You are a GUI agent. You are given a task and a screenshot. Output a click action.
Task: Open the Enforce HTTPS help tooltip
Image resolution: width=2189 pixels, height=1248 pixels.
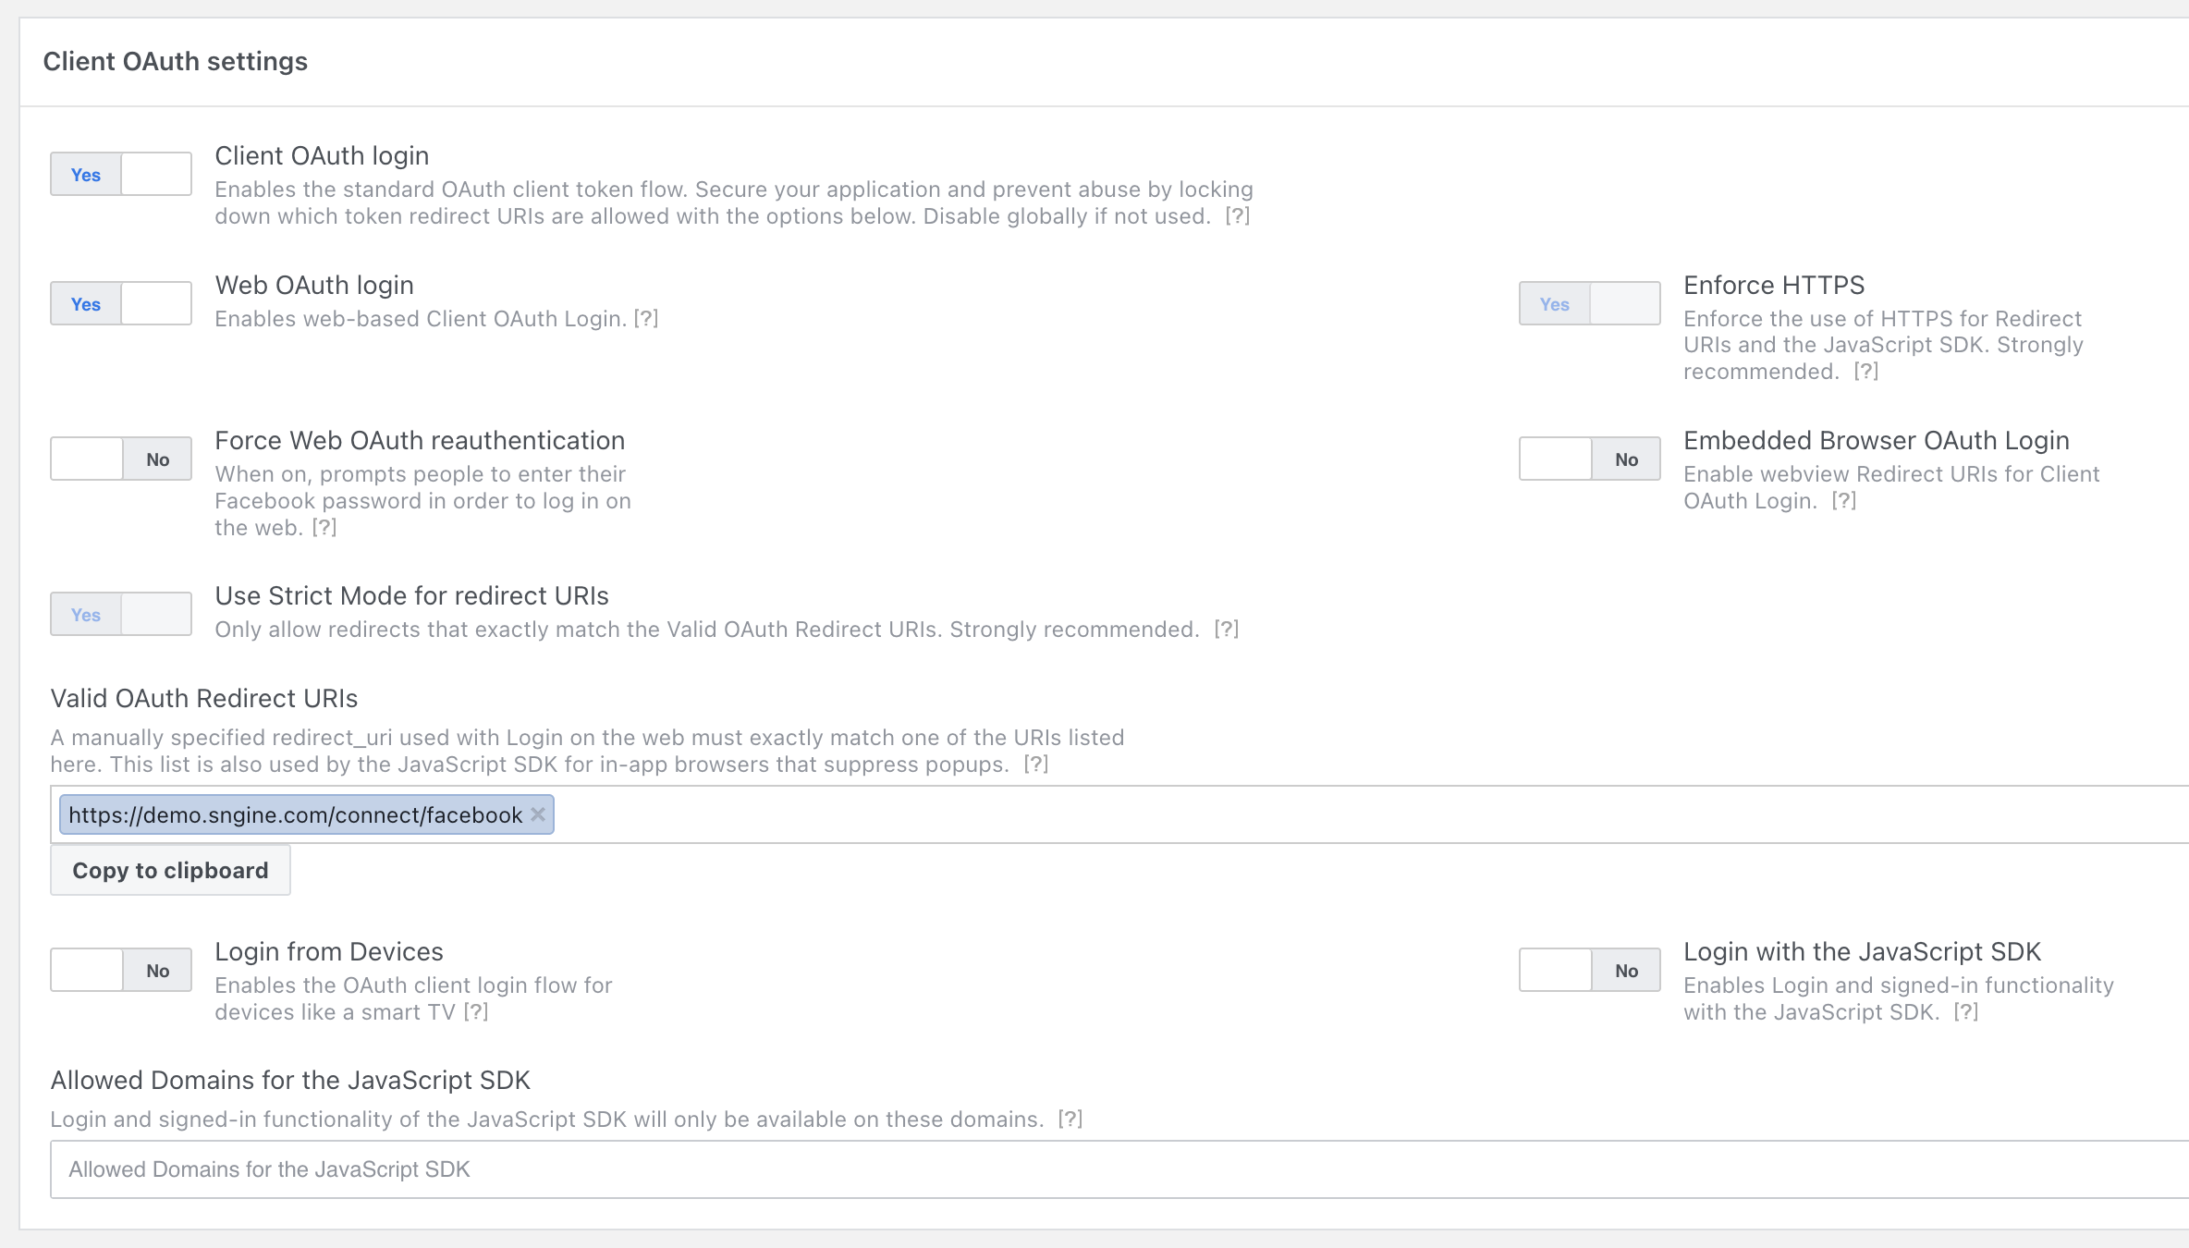point(1866,372)
